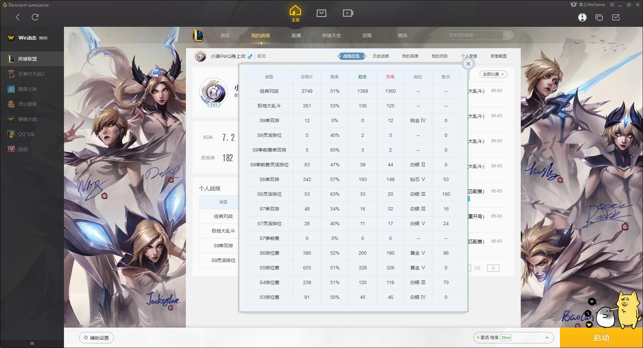Screen dimensions: 643x348
Task: Open the 全部比赛 filter dropdown
Action: pyautogui.click(x=493, y=74)
